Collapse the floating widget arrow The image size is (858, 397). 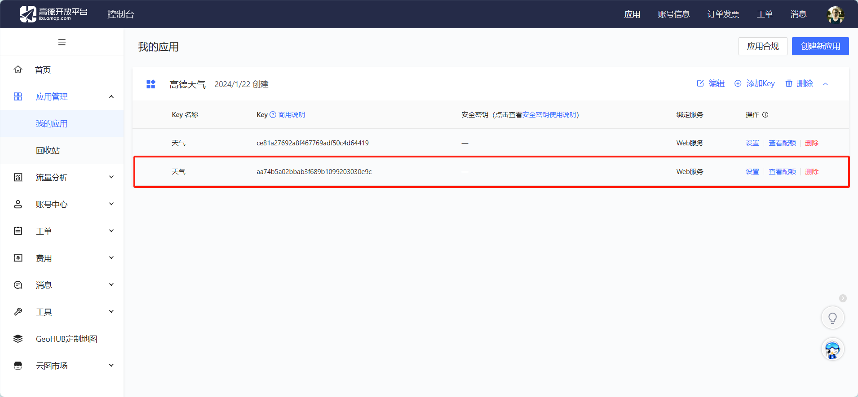pyautogui.click(x=843, y=298)
